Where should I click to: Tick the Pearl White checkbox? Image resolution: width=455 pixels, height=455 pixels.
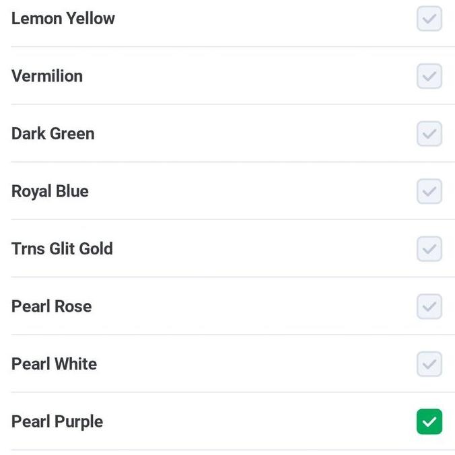click(x=429, y=364)
